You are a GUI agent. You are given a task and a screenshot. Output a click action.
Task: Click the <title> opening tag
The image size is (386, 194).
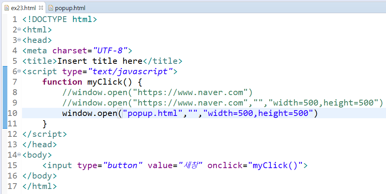[40, 61]
